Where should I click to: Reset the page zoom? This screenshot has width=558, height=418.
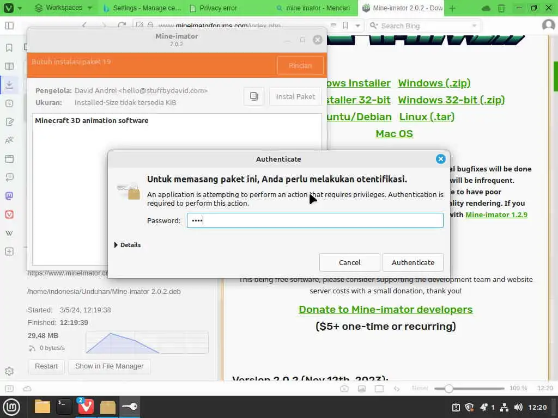point(420,388)
